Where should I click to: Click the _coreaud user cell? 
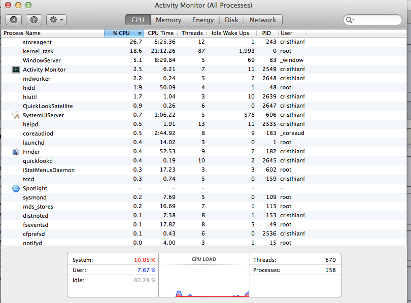[x=292, y=133]
